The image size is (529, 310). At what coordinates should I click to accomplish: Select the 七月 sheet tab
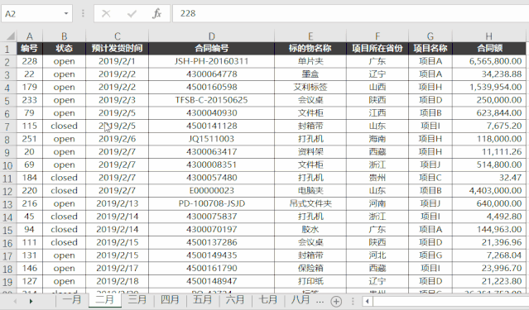click(268, 299)
